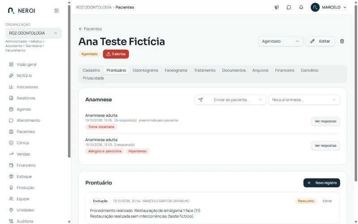Viewport: 358px width, 224px height.
Task: Click the Equipe people icon
Action: pos(11,199)
